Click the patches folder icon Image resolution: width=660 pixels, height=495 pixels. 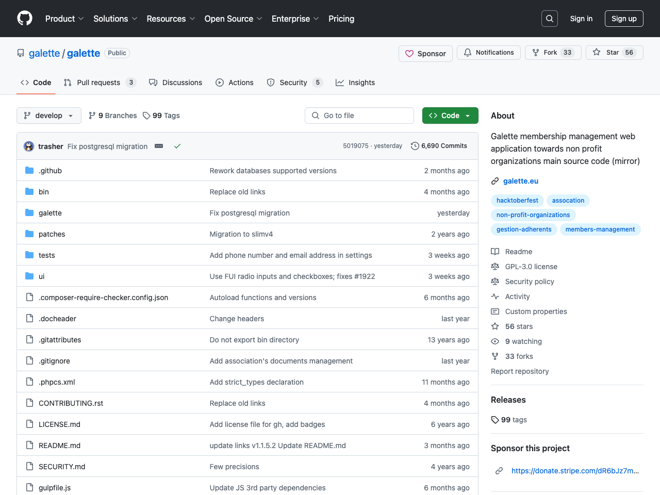tap(29, 234)
